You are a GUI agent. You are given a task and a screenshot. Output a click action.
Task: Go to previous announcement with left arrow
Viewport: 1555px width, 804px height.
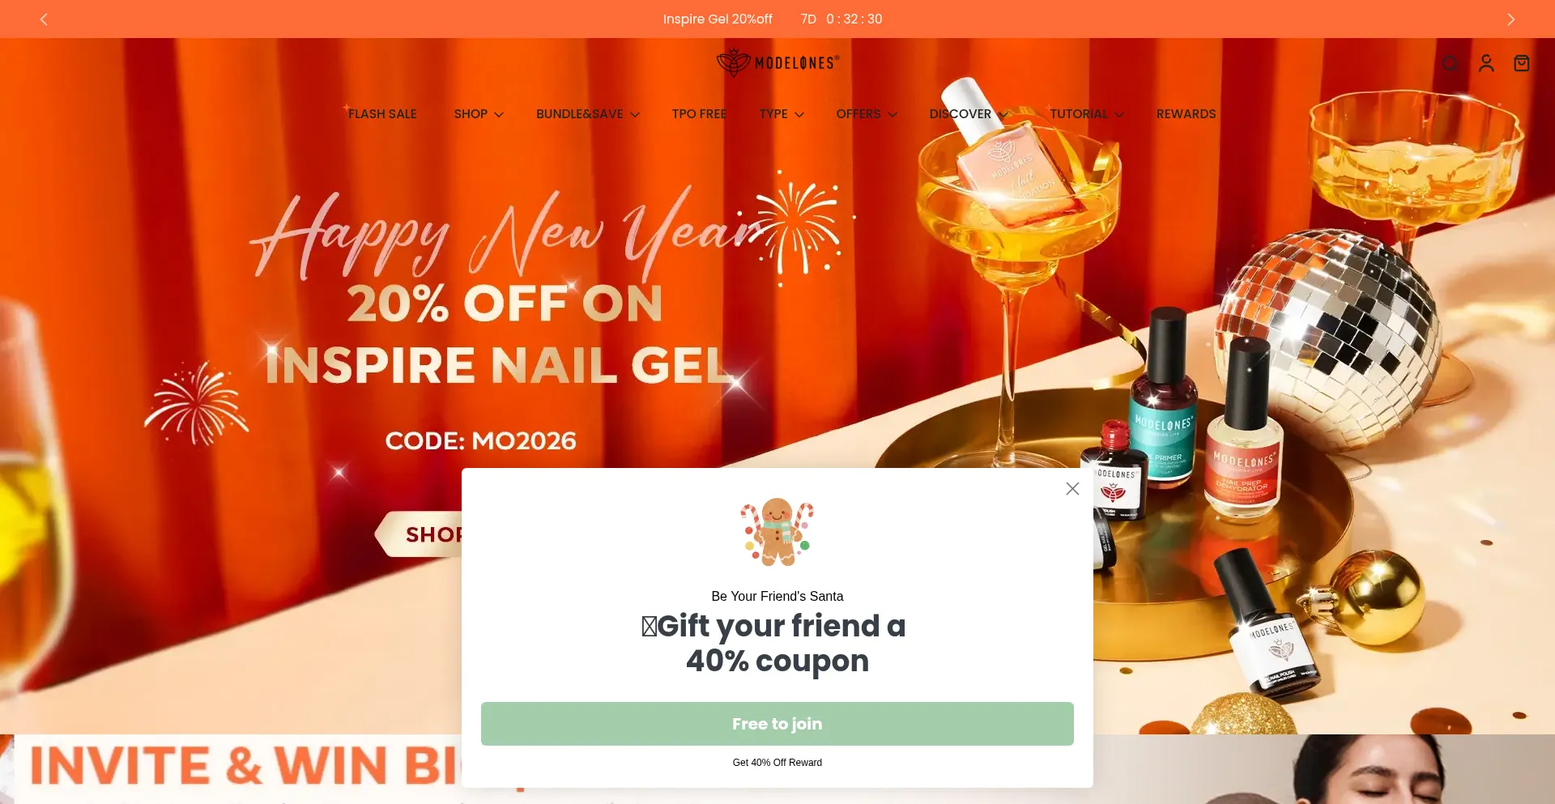(x=44, y=19)
